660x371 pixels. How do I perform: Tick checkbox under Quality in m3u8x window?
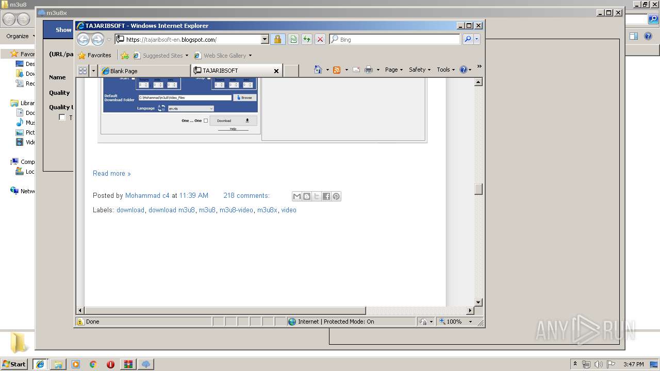tap(62, 117)
